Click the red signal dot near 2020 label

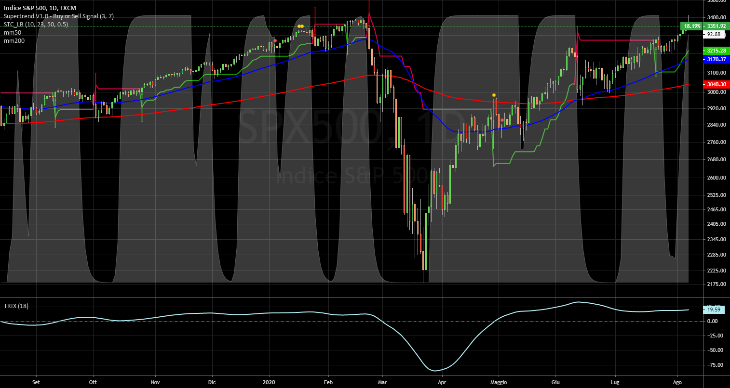[275, 41]
